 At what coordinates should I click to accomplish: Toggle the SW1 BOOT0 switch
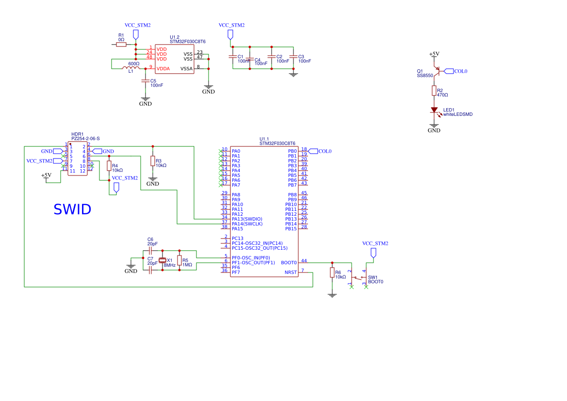pos(359,279)
